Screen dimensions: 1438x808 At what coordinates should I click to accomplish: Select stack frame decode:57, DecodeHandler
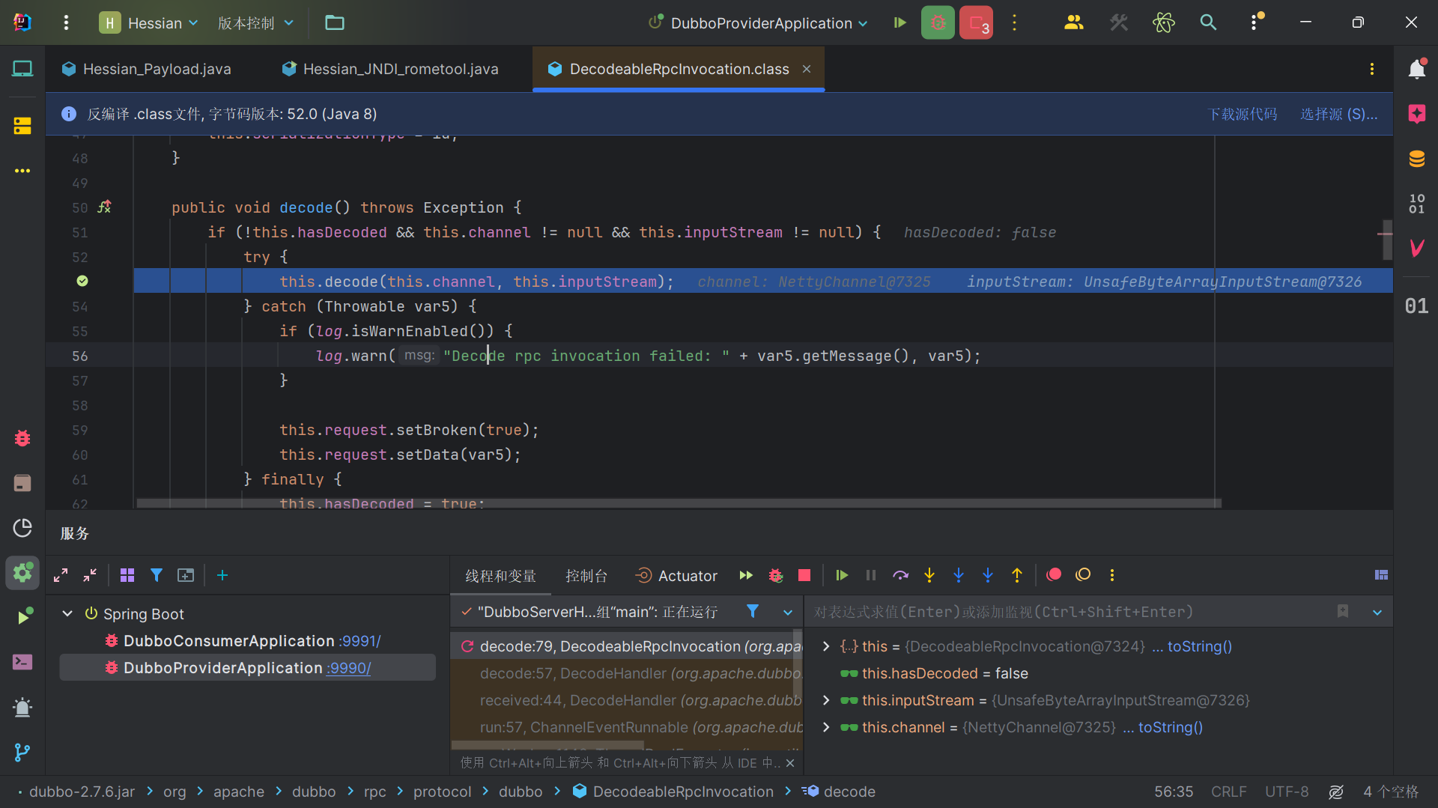click(x=627, y=673)
